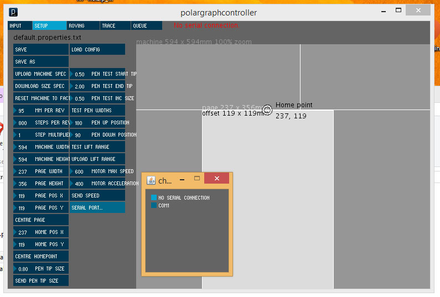The image size is (440, 297).
Task: Click the 'No serial connection.' status text
Action: (206, 25)
